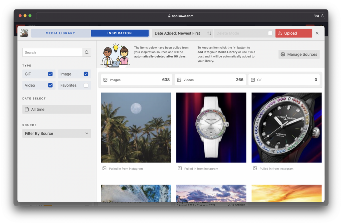Open the orange sunset thumbnail
342x224 pixels.
(286, 194)
